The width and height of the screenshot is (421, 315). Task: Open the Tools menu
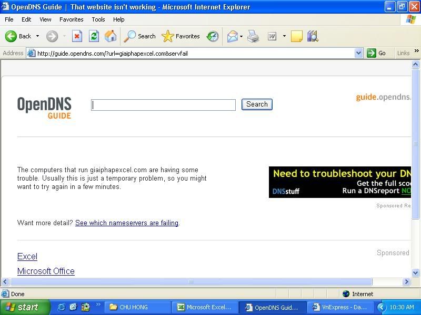click(98, 19)
